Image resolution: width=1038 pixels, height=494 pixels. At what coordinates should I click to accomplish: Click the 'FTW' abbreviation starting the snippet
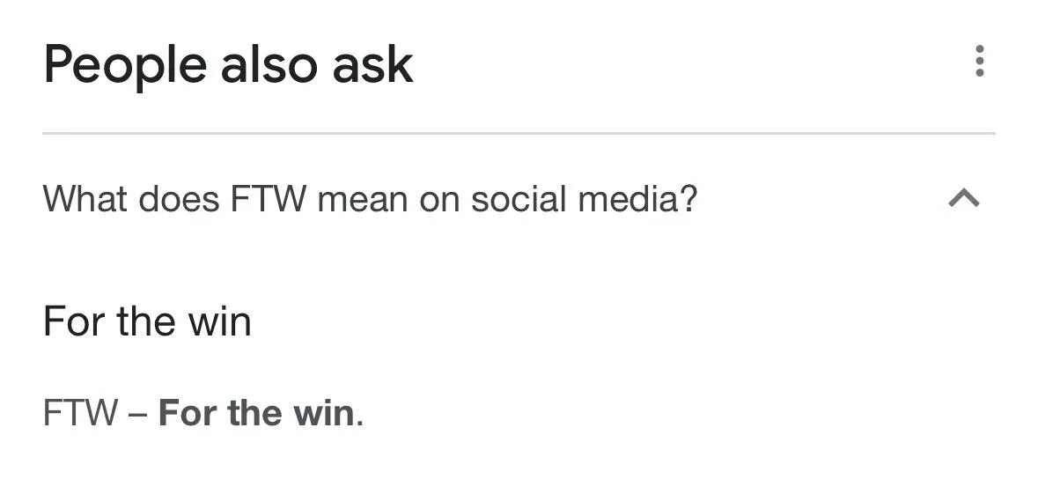tap(79, 413)
